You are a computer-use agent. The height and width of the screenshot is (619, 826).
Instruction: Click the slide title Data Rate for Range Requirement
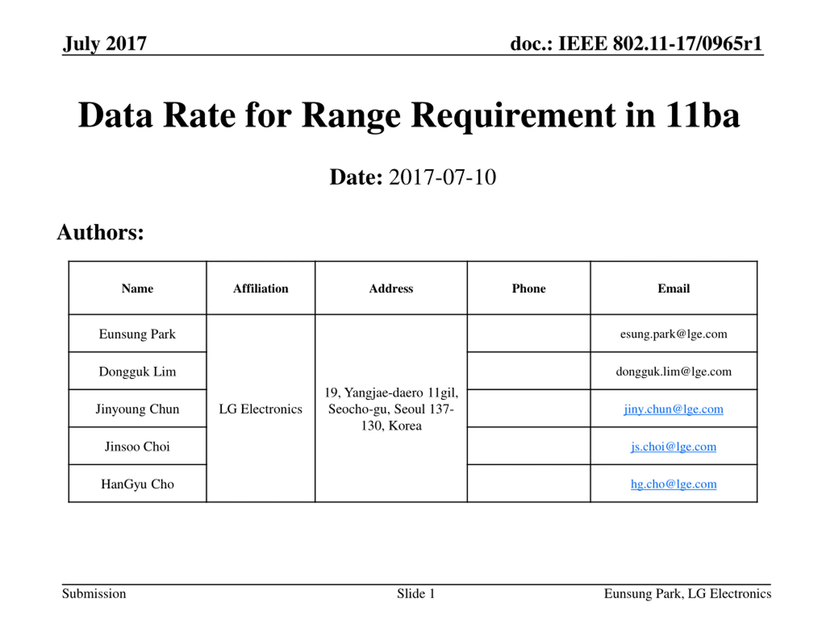point(409,115)
